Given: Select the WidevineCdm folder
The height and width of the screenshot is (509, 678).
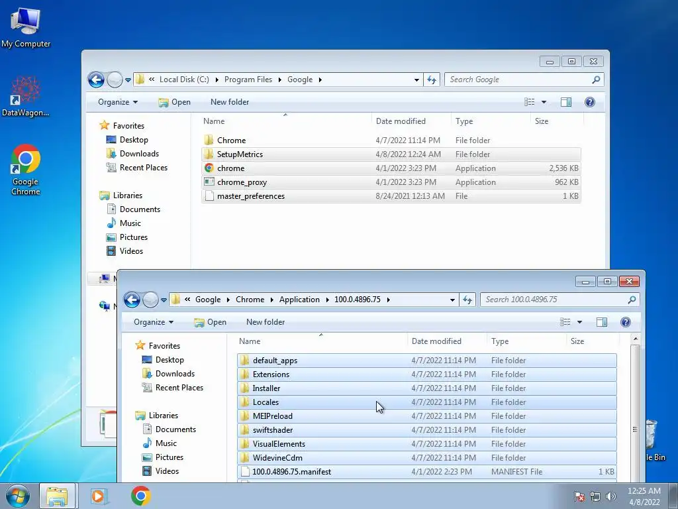Looking at the screenshot, I should (427, 458).
